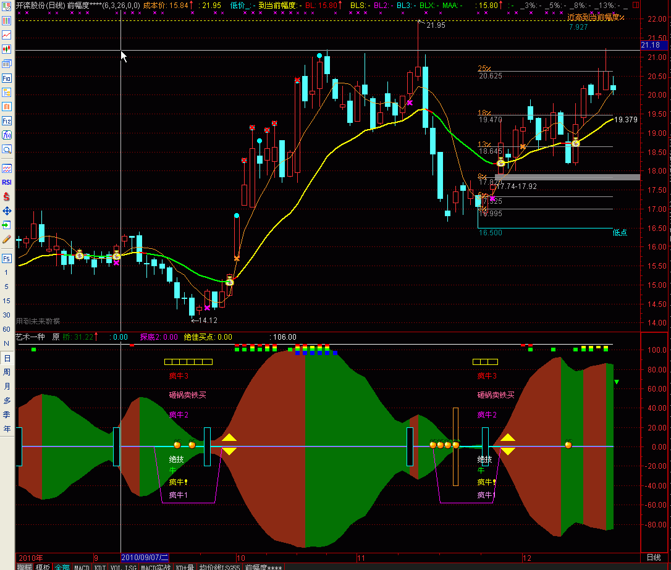This screenshot has width=671, height=570.
Task: Switch to monthly 月 period
Action: coord(7,386)
